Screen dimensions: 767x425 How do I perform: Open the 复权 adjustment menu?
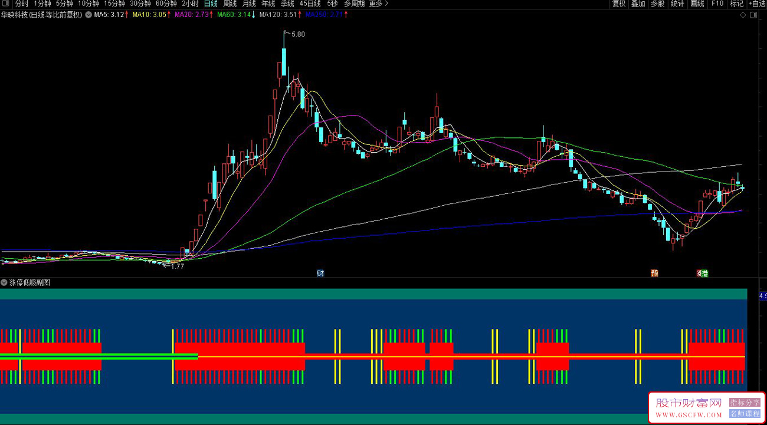[x=619, y=4]
